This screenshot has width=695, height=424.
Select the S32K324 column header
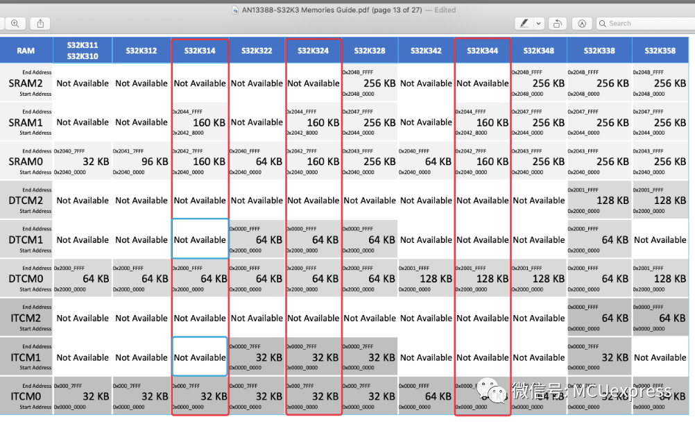pos(314,51)
